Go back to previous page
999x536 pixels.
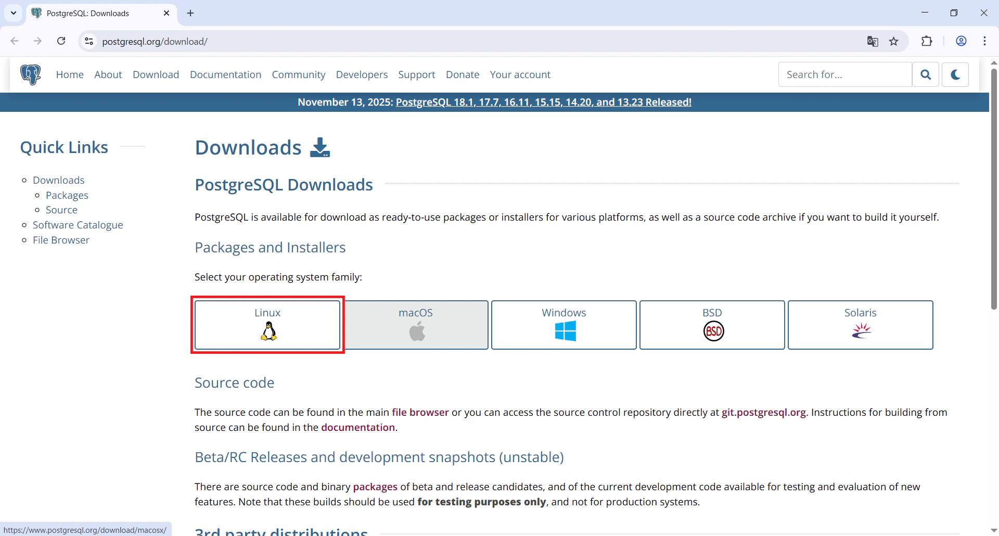[15, 41]
